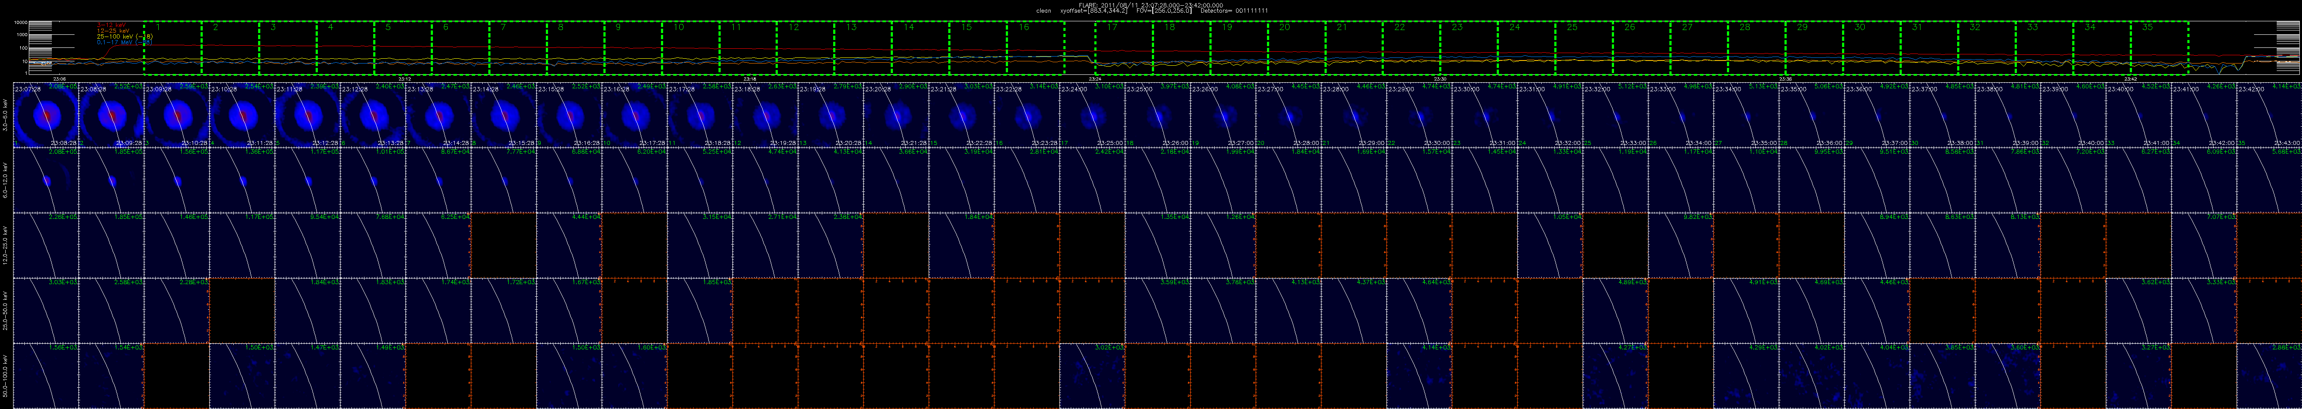The image size is (2302, 409).
Task: Open the 3.0-6.0 keV image starting 23:42:00
Action: [x=2269, y=115]
